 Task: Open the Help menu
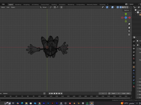(3, 4)
